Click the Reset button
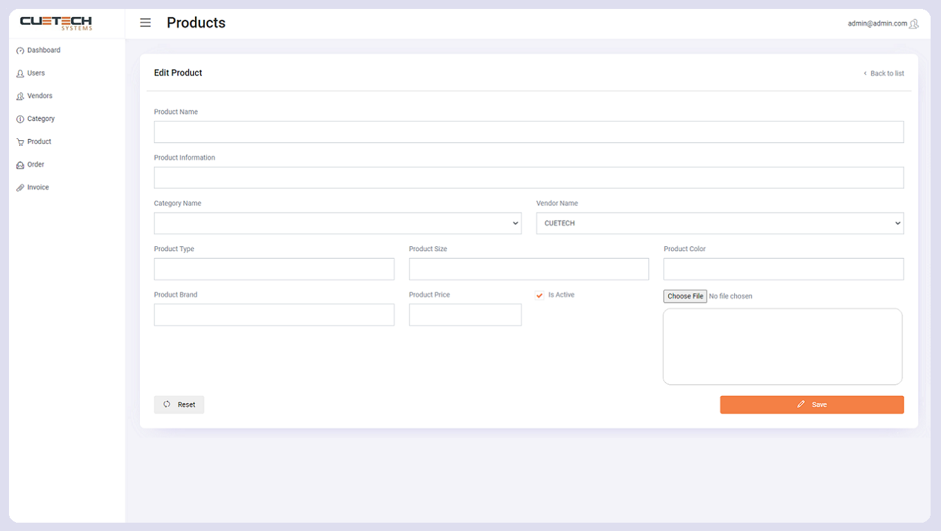Viewport: 941px width, 531px height. (179, 404)
